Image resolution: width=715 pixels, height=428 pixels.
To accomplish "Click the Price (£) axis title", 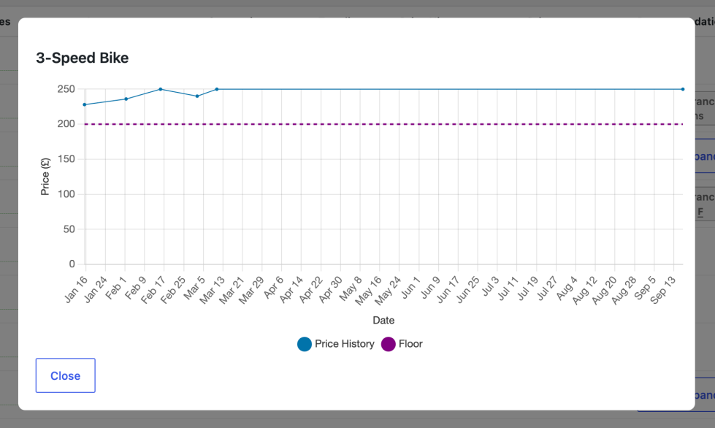I will coord(45,177).
